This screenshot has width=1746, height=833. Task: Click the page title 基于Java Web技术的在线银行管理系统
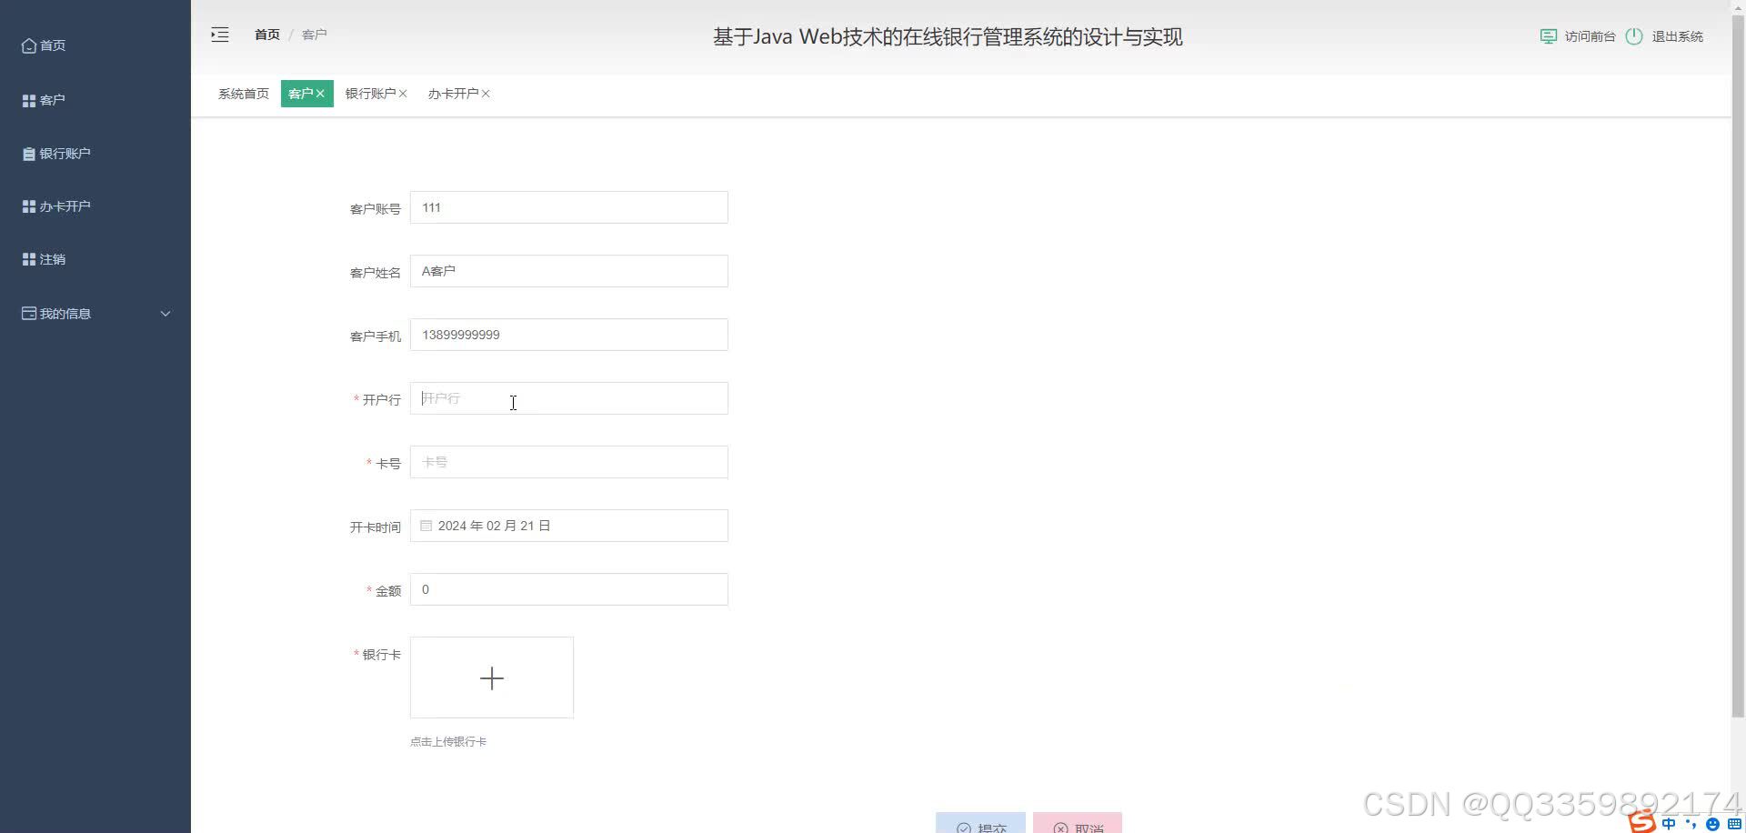948,37
